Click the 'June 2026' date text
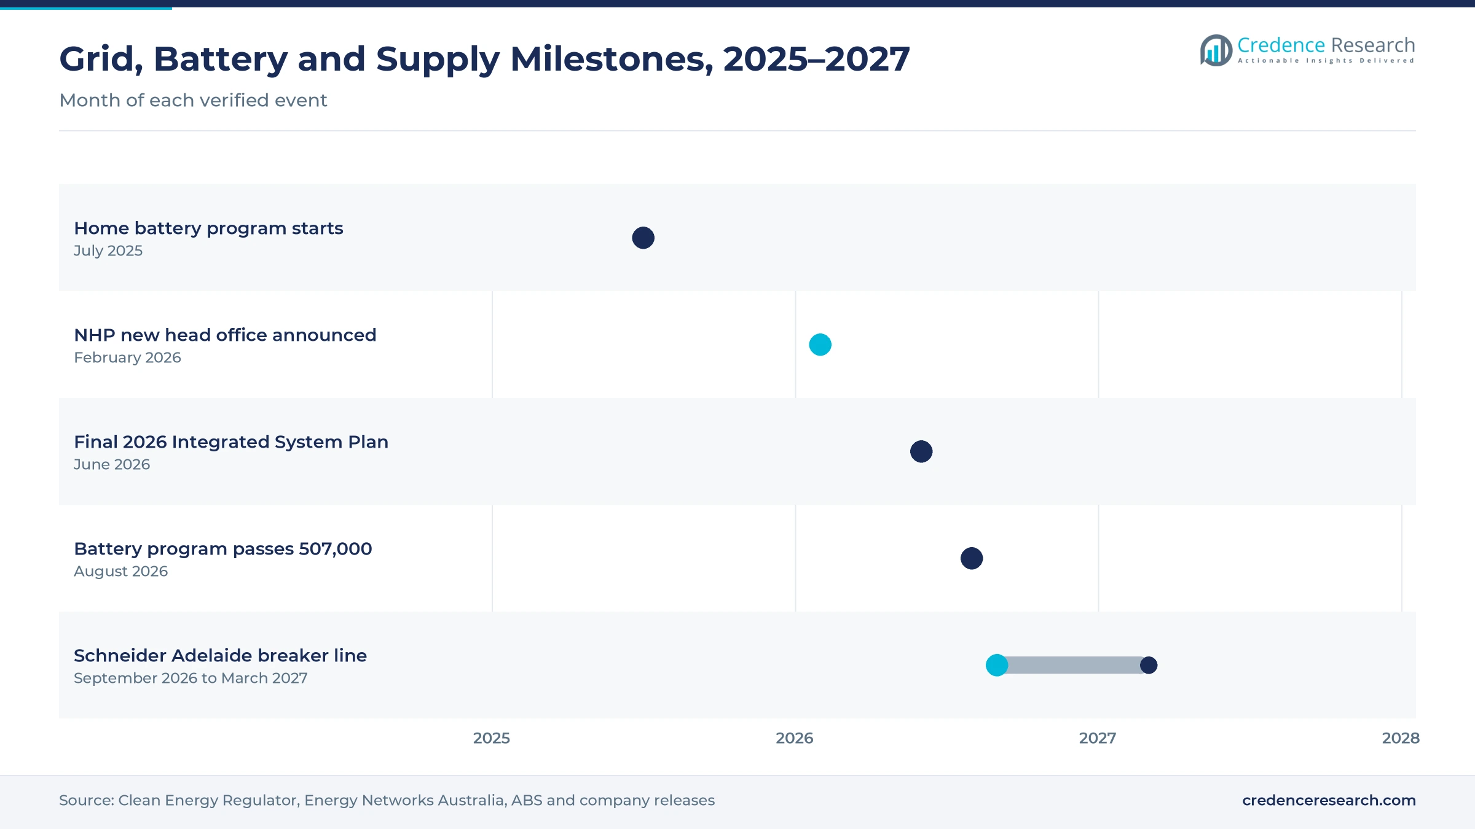 click(x=112, y=464)
